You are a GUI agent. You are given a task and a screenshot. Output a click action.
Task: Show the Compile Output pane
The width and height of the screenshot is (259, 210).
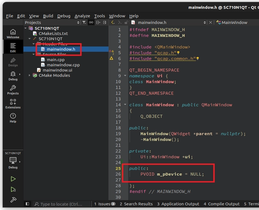pyautogui.click(x=221, y=204)
